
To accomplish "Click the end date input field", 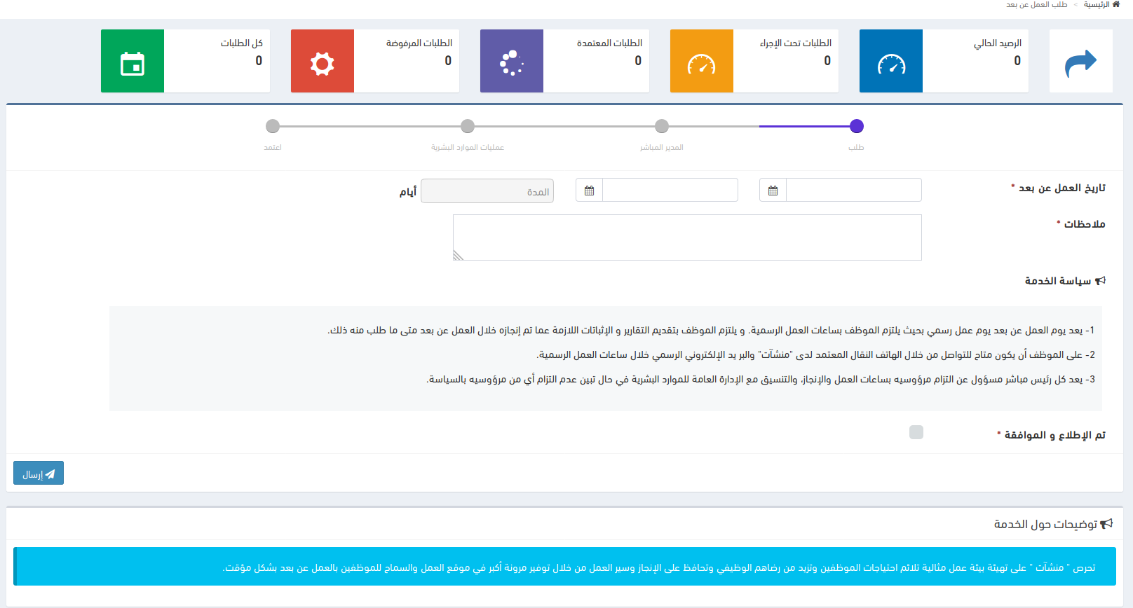I will click(x=670, y=191).
